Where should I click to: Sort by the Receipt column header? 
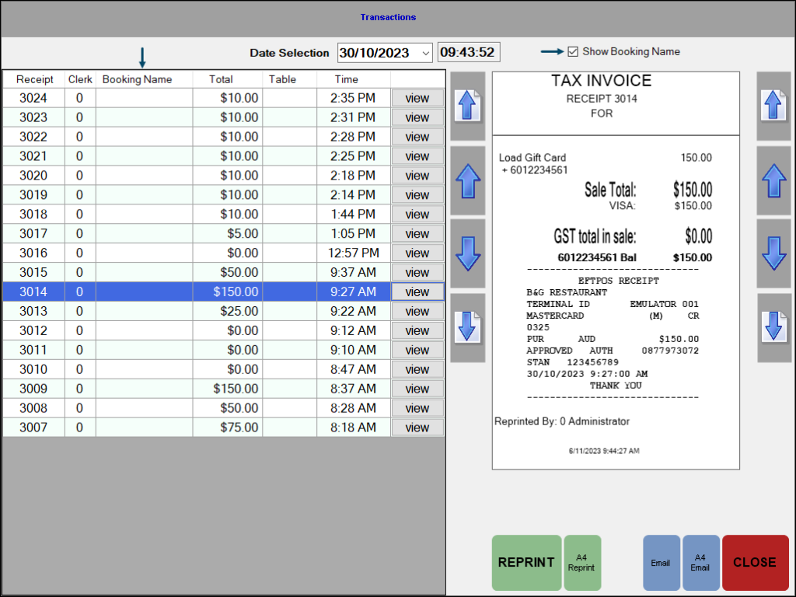pos(34,79)
